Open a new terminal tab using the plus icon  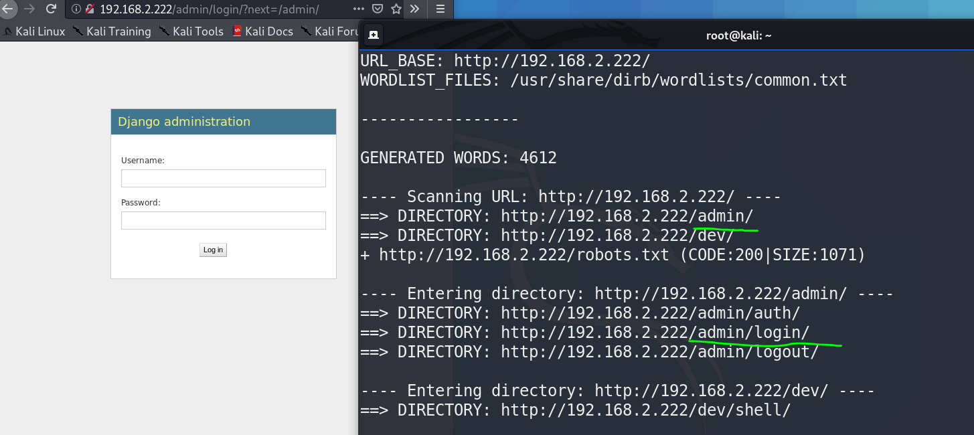pyautogui.click(x=374, y=35)
